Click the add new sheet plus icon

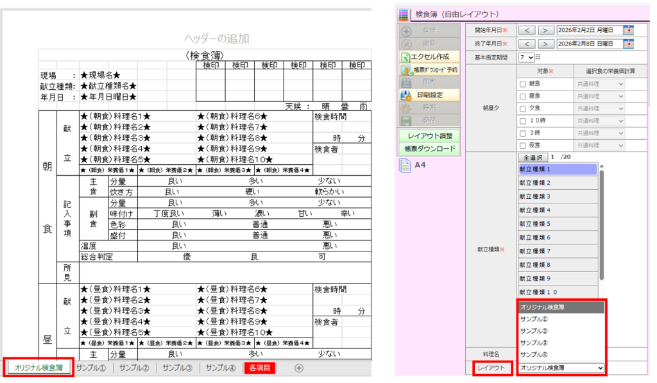(x=298, y=368)
